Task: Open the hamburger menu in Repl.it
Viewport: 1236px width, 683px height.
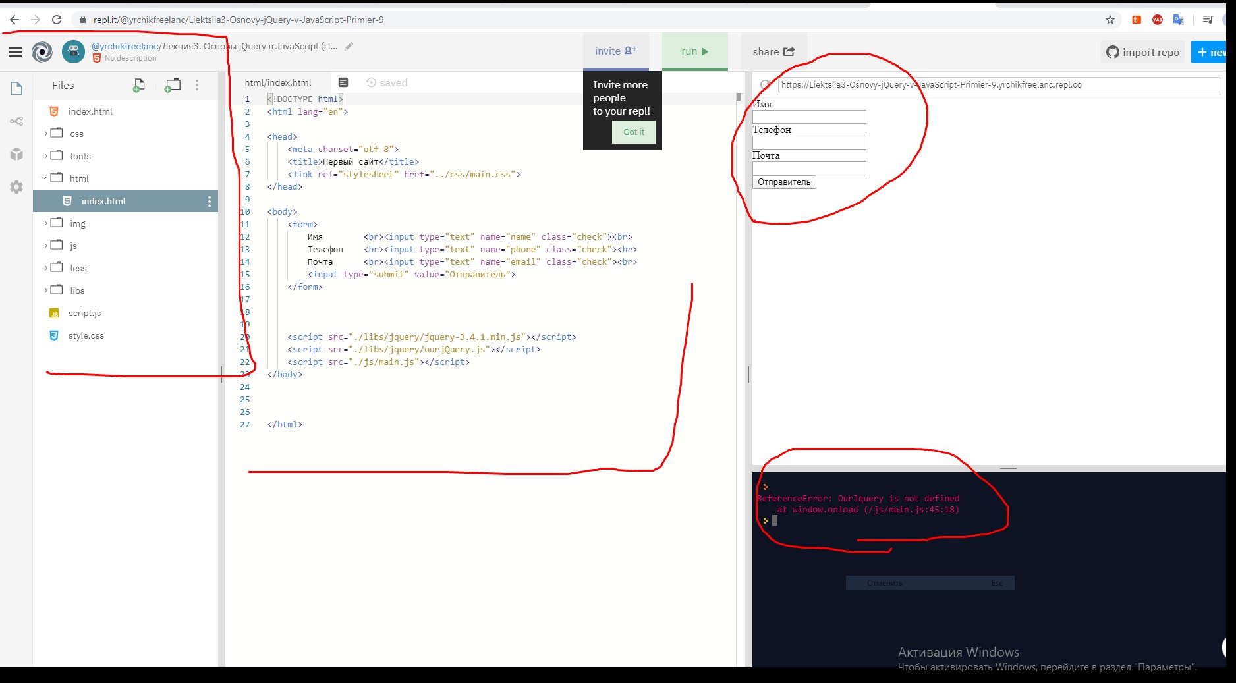Action: click(16, 51)
